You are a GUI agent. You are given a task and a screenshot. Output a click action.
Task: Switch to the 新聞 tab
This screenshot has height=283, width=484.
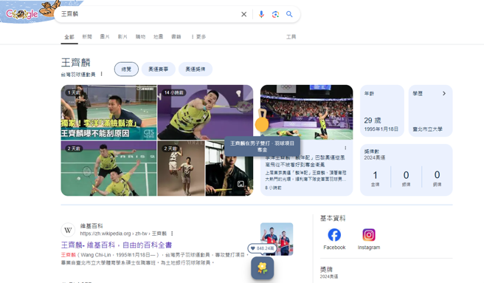pos(87,36)
